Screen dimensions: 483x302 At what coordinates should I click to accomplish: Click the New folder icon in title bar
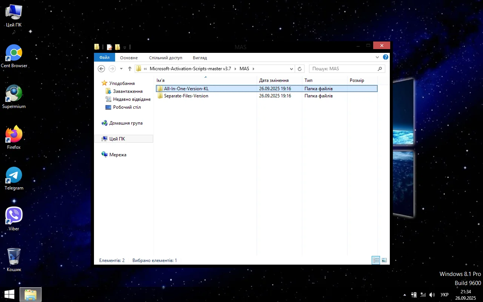click(x=117, y=47)
